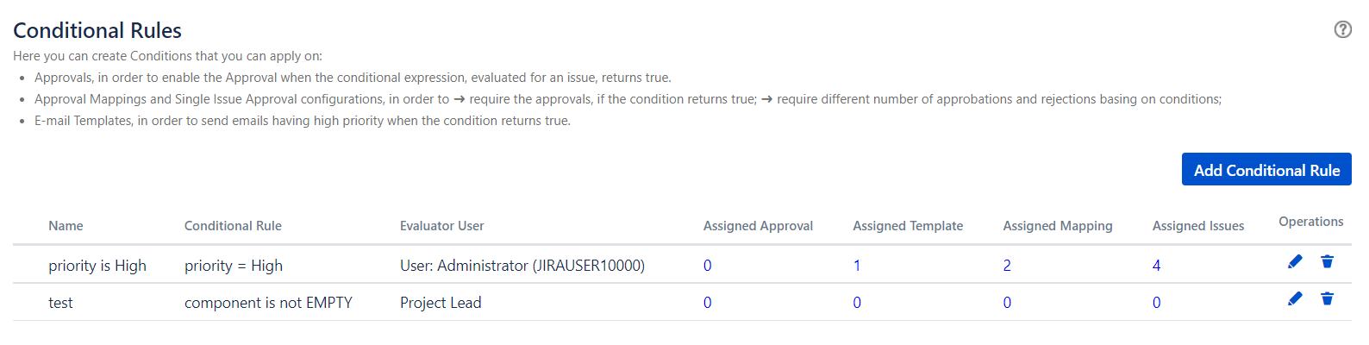Edit the 'priority is High' rule
The height and width of the screenshot is (345, 1369).
click(x=1295, y=262)
